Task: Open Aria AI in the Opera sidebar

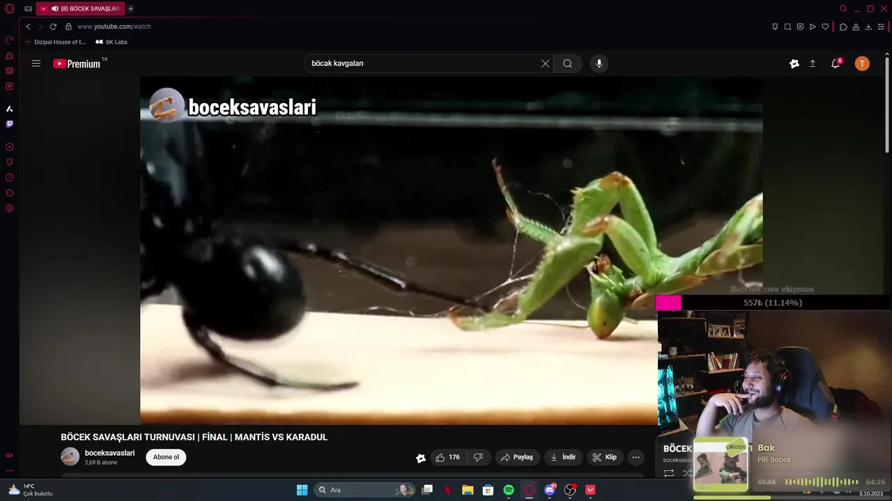Action: click(9, 109)
